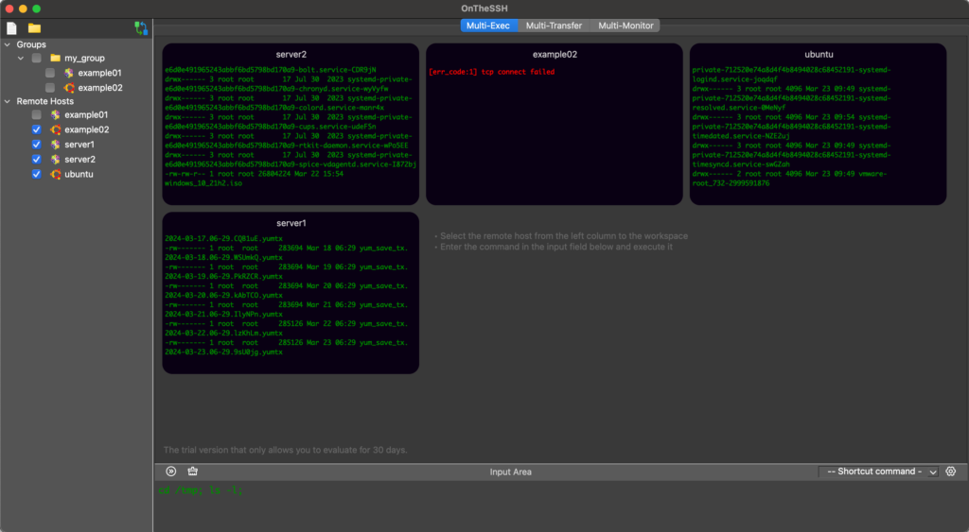Click the new file icon in sidebar

pos(12,28)
